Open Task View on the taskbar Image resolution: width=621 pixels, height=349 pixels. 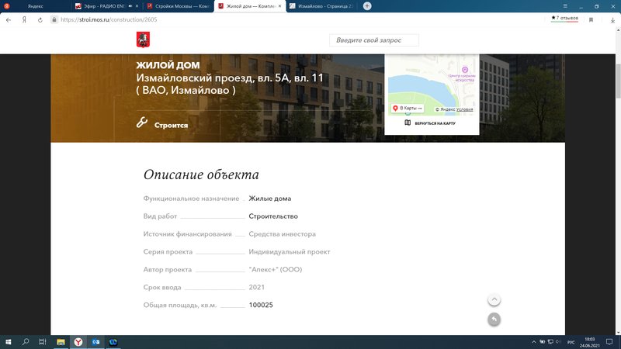pos(43,342)
